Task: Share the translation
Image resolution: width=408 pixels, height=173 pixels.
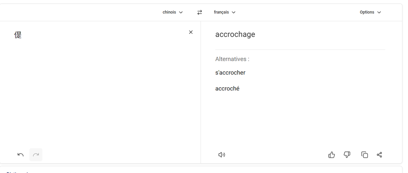Action: pyautogui.click(x=379, y=155)
